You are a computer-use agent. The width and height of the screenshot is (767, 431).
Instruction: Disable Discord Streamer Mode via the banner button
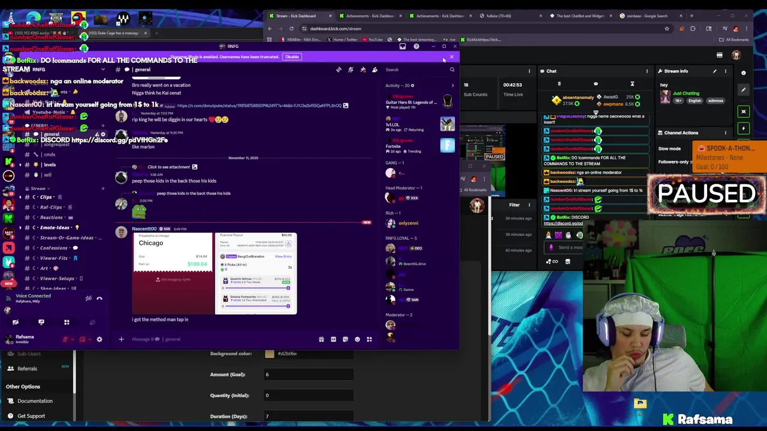click(292, 57)
